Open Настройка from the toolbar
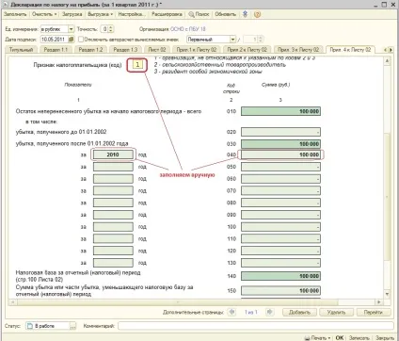The width and height of the screenshot is (399, 341). point(131,14)
